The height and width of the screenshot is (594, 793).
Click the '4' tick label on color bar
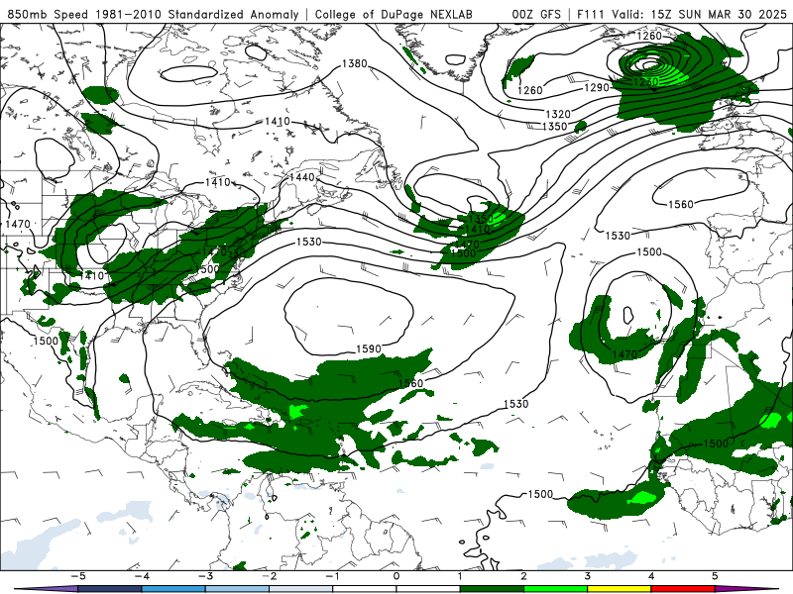tap(651, 576)
